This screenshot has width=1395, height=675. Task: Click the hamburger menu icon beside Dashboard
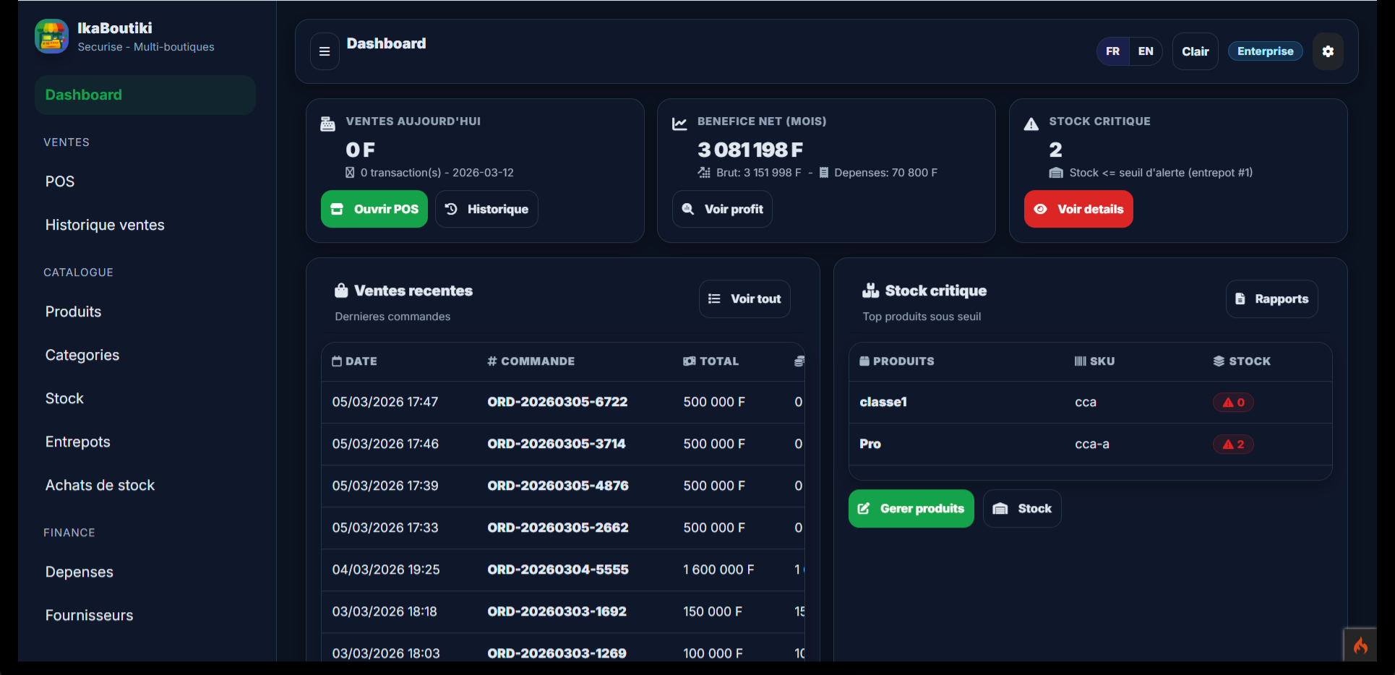pyautogui.click(x=325, y=51)
